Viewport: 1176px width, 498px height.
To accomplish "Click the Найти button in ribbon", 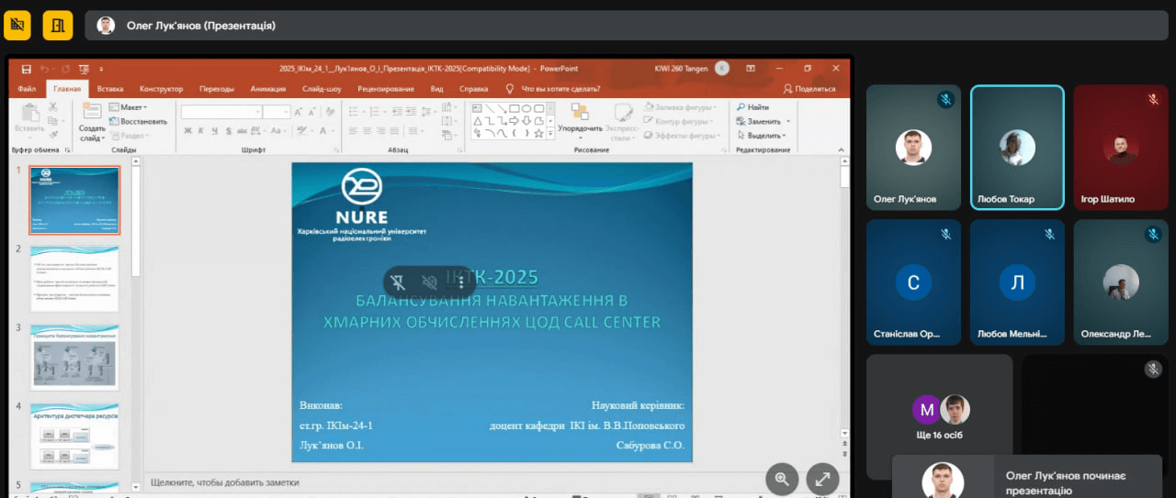I will tap(752, 107).
